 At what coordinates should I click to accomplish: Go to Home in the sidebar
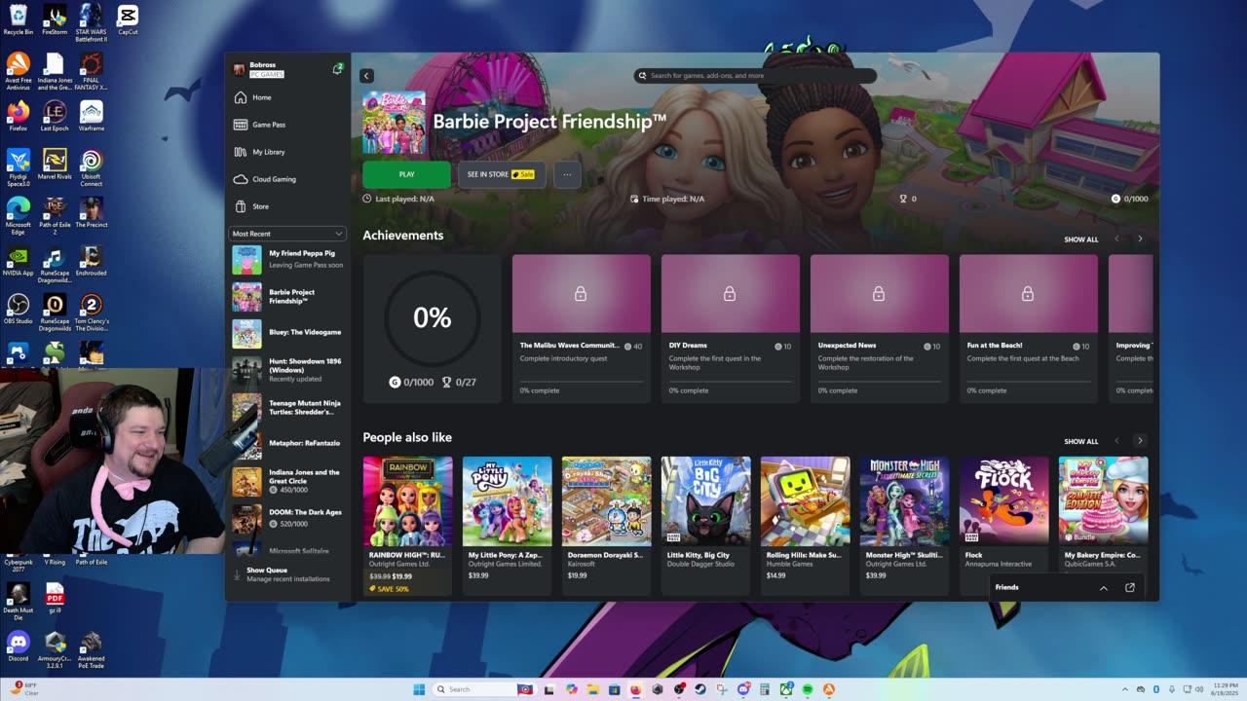coord(286,97)
